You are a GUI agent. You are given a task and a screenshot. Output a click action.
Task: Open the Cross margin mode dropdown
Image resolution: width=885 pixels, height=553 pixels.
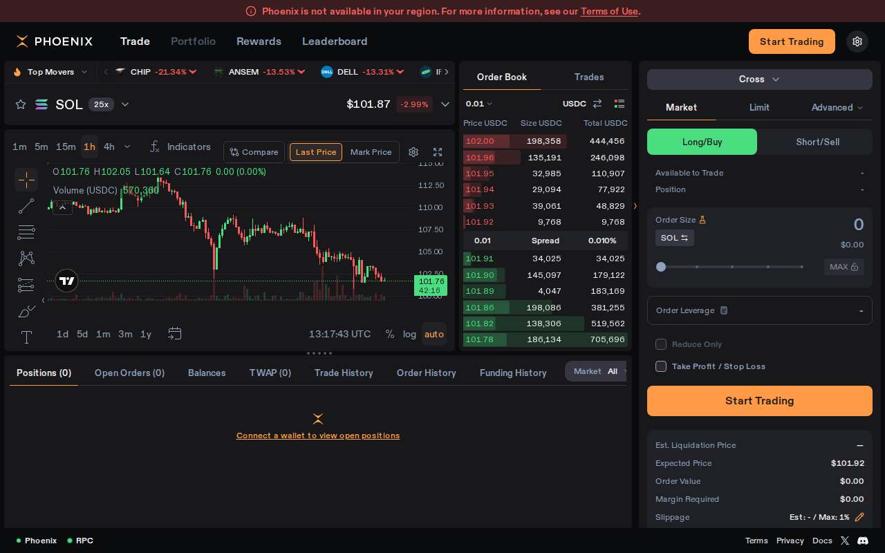(x=760, y=79)
